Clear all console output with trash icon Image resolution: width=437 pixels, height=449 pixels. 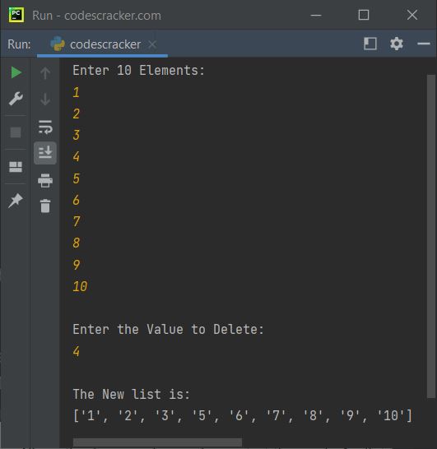pos(45,206)
